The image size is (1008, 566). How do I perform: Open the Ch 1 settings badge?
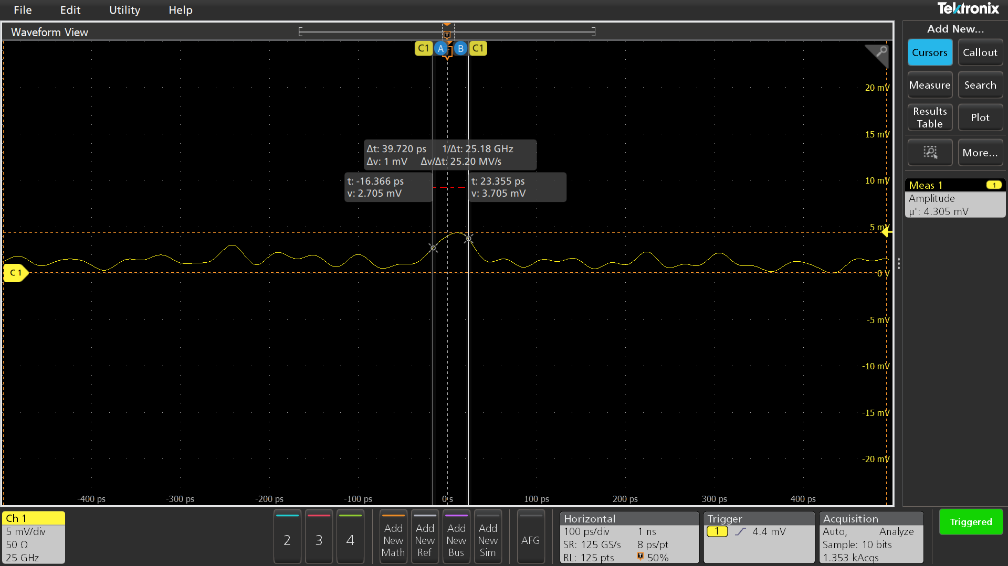coord(34,538)
